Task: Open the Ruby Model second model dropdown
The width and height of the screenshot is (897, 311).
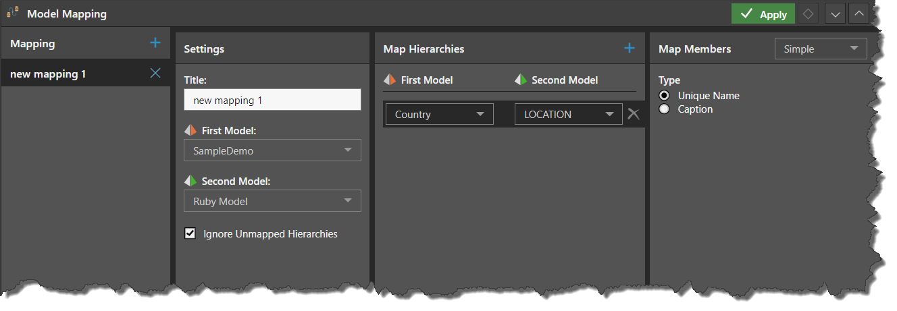Action: [272, 201]
